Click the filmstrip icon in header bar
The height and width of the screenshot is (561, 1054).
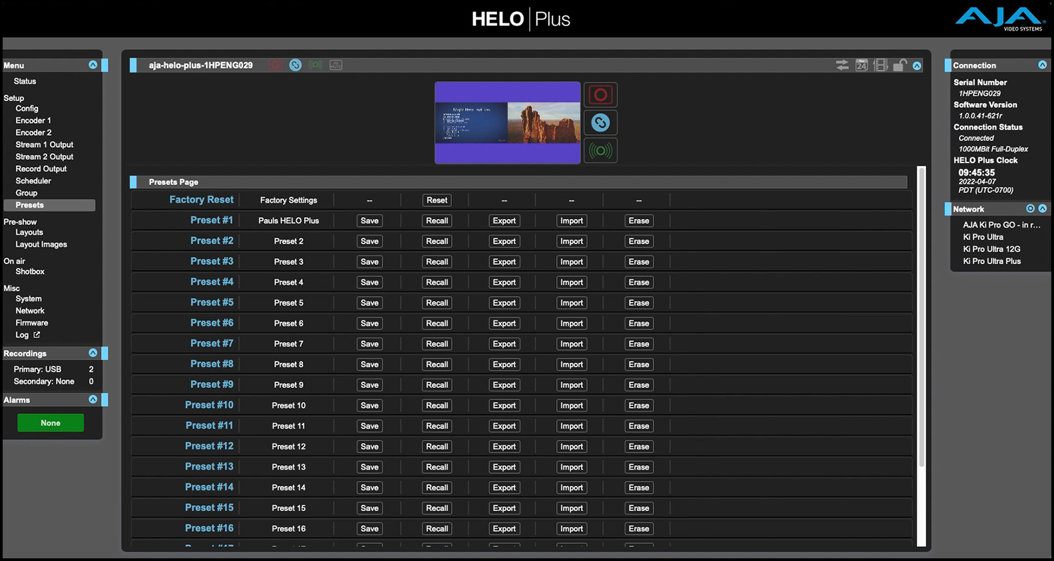[x=881, y=65]
